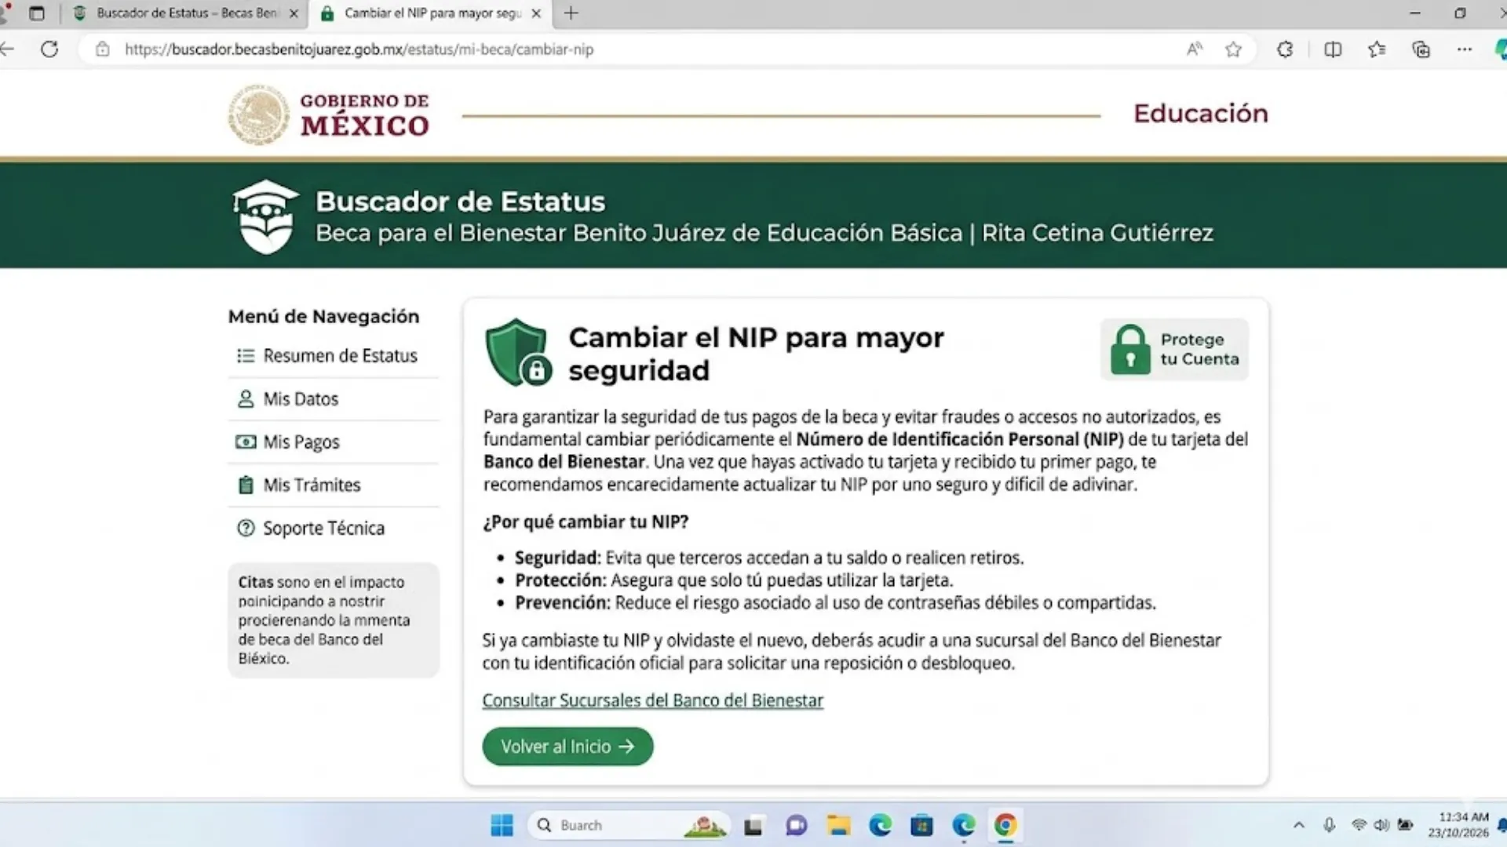The height and width of the screenshot is (847, 1507).
Task: Open browser settings and more menu
Action: click(x=1465, y=49)
